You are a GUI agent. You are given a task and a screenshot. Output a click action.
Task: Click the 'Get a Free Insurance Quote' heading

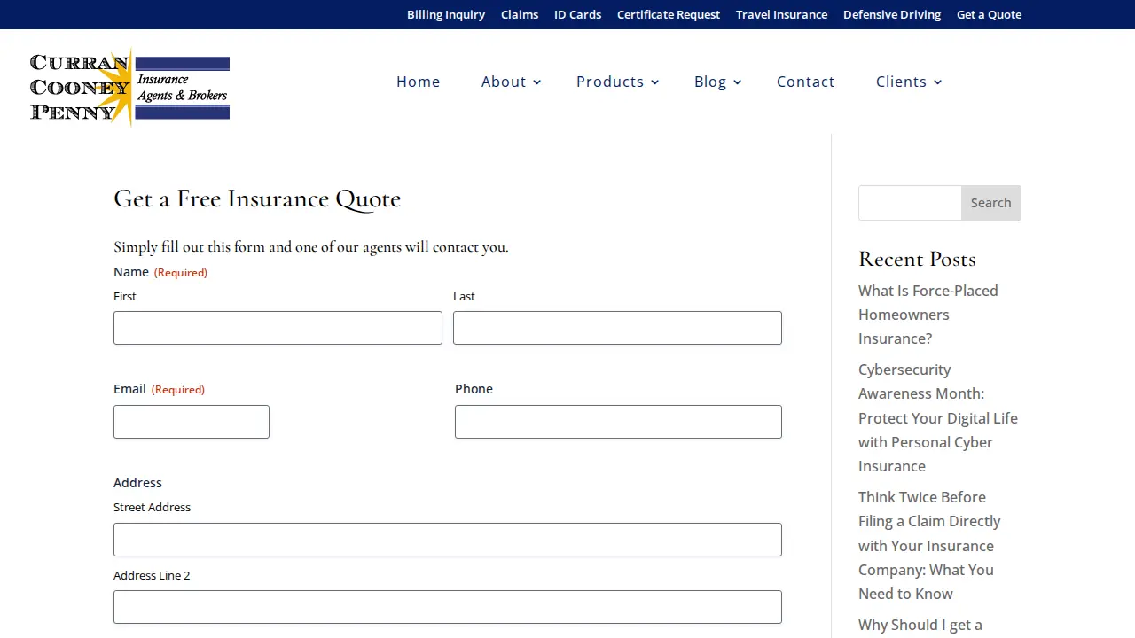[x=257, y=198]
